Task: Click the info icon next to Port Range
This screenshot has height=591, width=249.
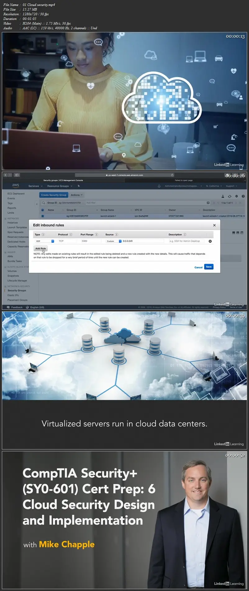Action: [x=96, y=235]
